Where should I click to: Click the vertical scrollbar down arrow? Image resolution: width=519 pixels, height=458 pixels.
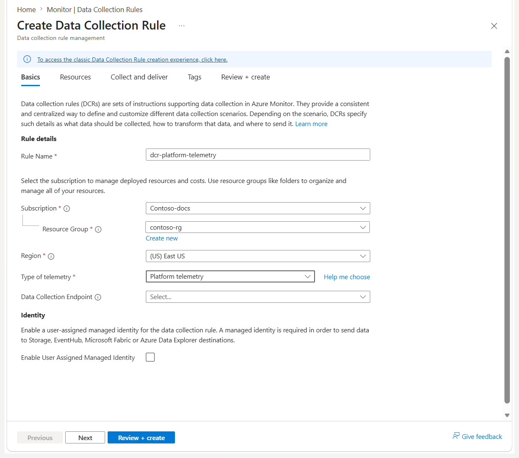click(x=507, y=415)
